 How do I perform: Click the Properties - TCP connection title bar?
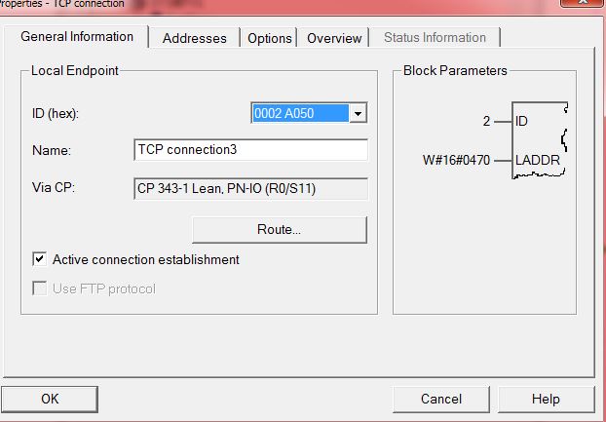pos(271,5)
